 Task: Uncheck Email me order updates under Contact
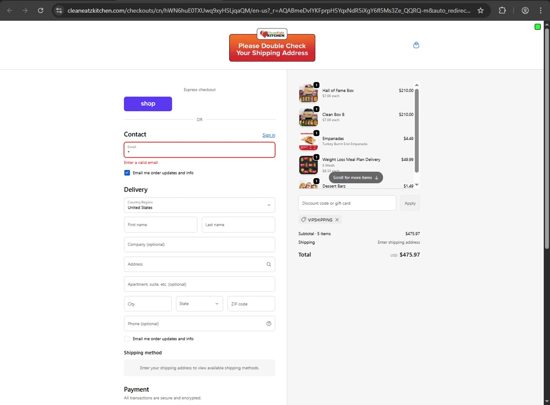click(127, 173)
